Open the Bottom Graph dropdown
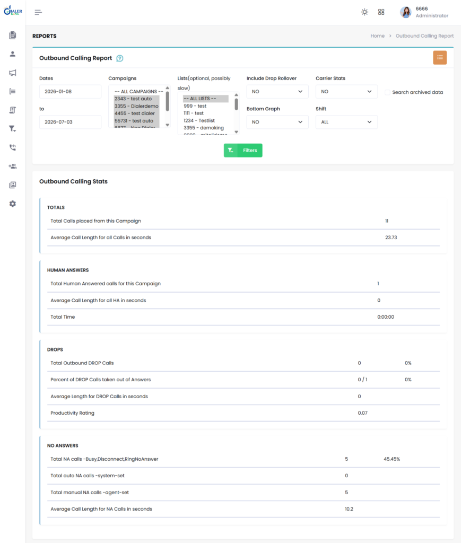Image resolution: width=461 pixels, height=543 pixels. [277, 122]
